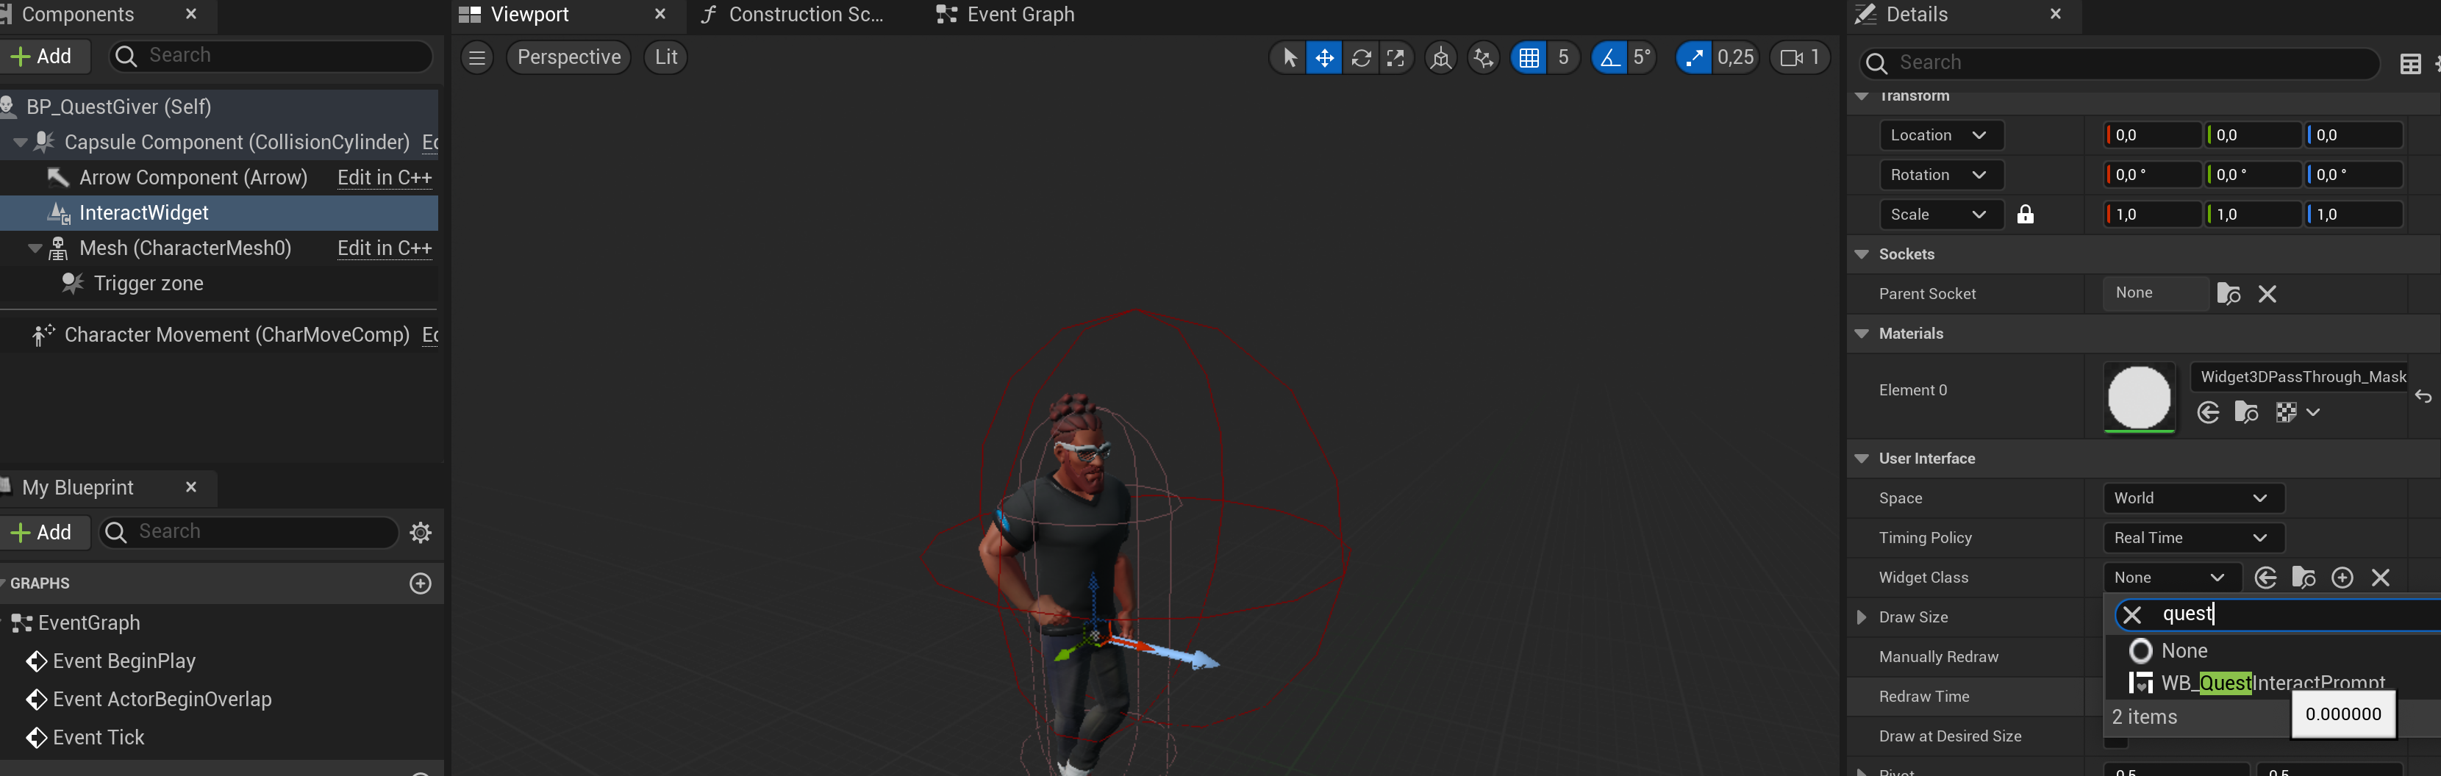Open the Timing Policy Real Time dropdown
Screen dimensions: 2441x776
[x=2192, y=538]
